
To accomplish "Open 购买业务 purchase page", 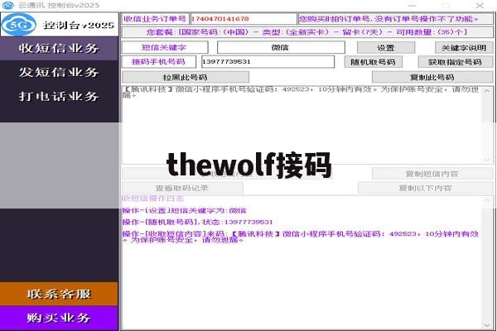I will pyautogui.click(x=59, y=318).
